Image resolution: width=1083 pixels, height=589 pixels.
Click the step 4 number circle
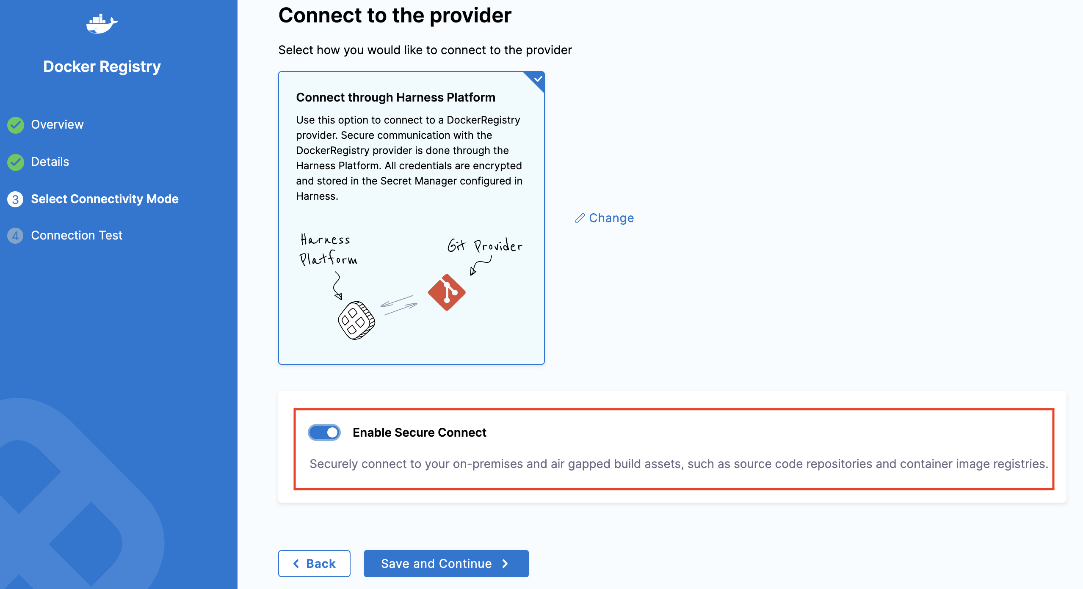(x=16, y=236)
